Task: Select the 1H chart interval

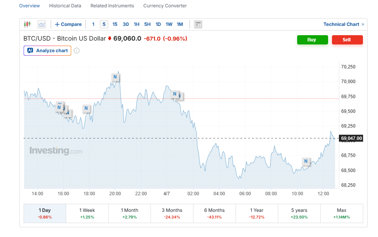Action: pos(137,24)
